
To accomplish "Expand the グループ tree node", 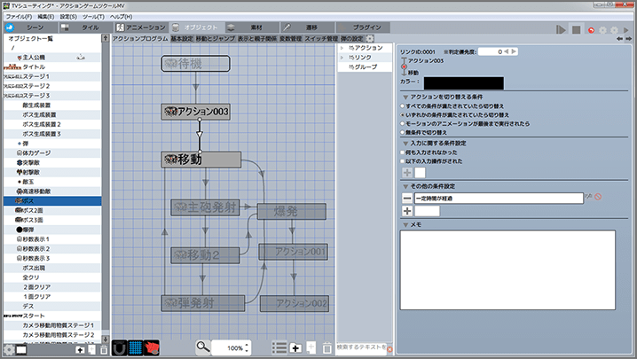I will [342, 66].
